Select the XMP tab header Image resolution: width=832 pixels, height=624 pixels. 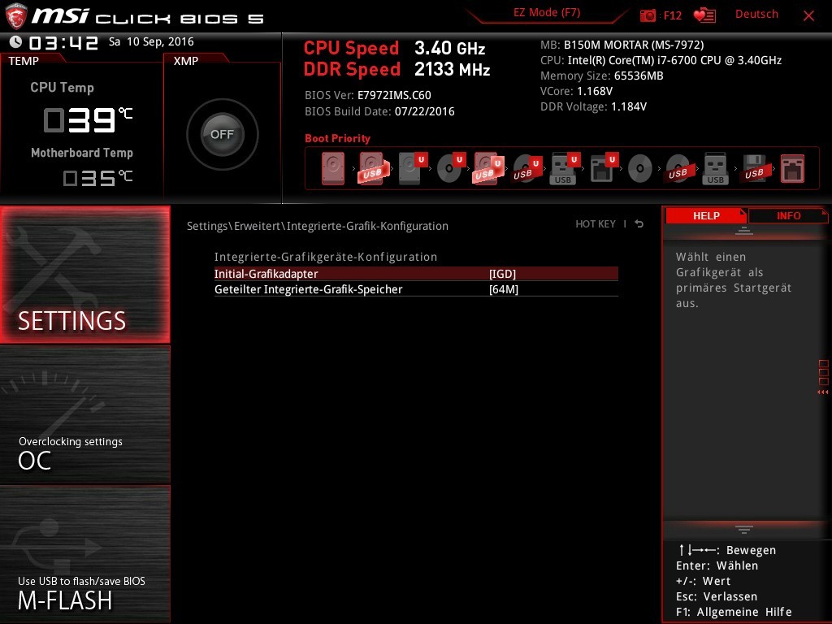(186, 61)
